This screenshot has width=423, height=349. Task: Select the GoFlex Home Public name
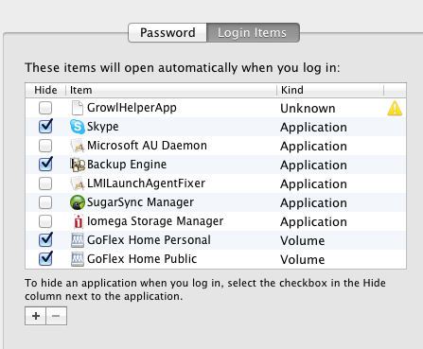142,259
